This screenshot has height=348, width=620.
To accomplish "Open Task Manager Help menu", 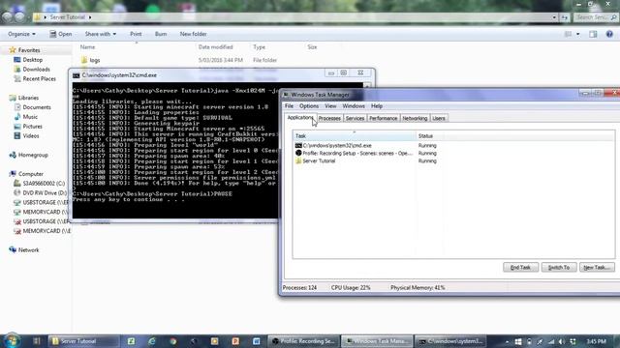I will tap(377, 106).
